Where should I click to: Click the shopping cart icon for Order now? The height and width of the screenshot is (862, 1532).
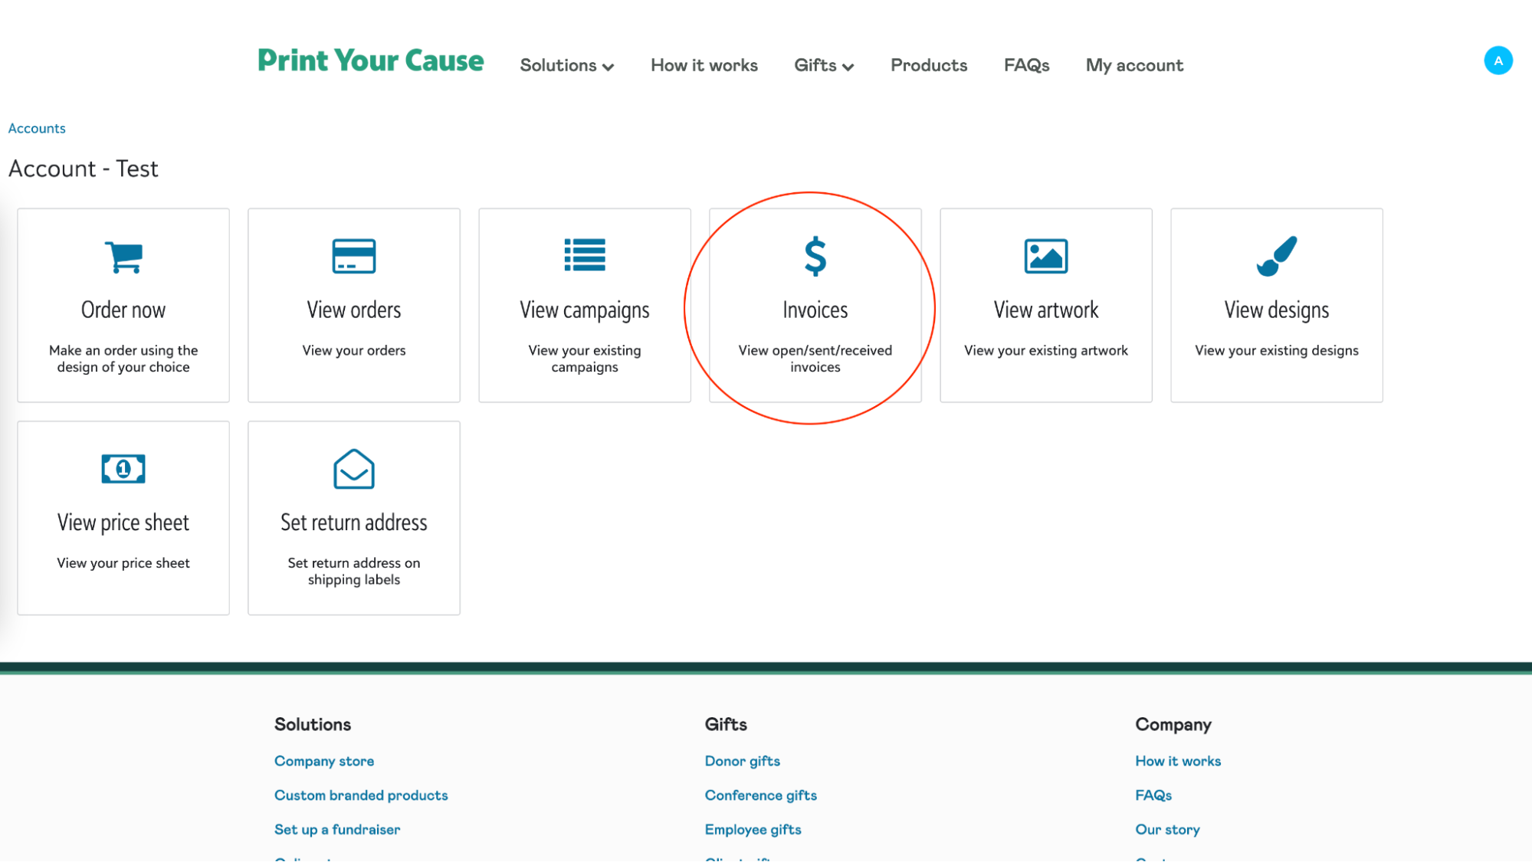pos(123,256)
